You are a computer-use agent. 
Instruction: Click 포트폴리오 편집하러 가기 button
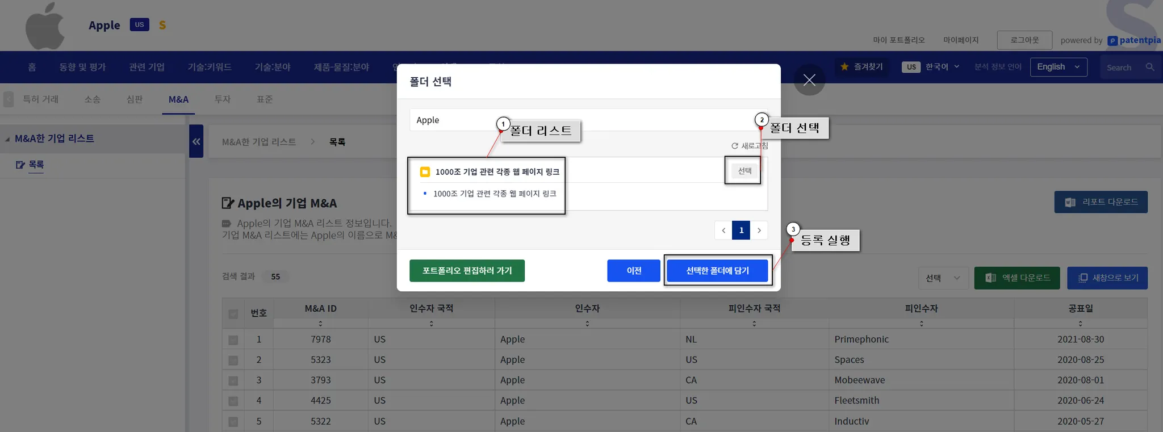point(467,271)
